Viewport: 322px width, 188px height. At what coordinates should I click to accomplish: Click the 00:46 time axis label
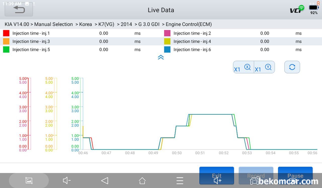[x=83, y=153]
